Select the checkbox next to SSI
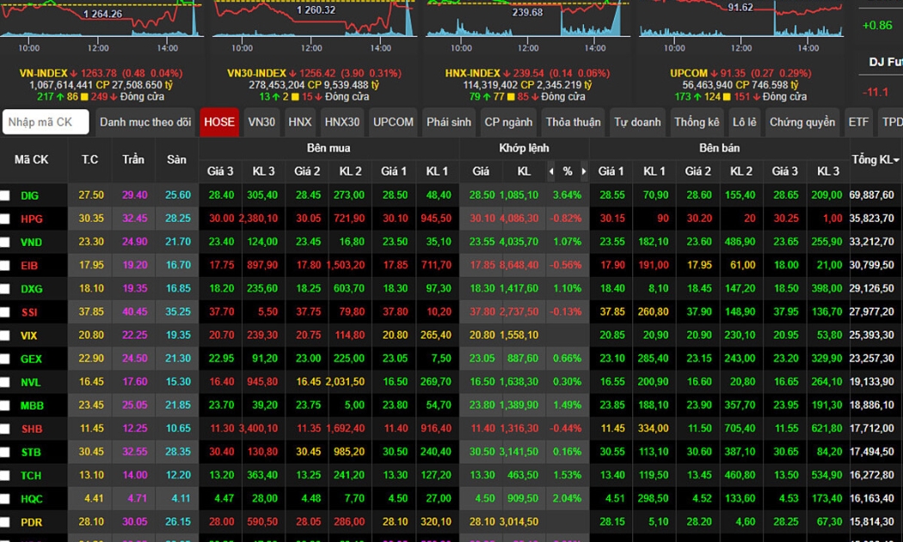Screen dimensions: 903x542 coord(5,312)
